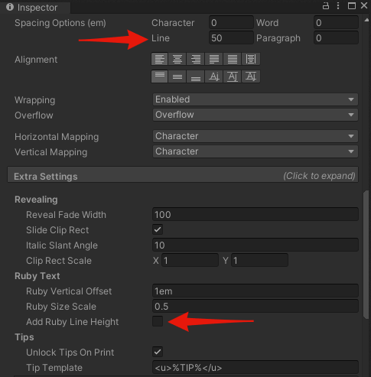
Task: Select justified text alignment
Action: [x=214, y=59]
